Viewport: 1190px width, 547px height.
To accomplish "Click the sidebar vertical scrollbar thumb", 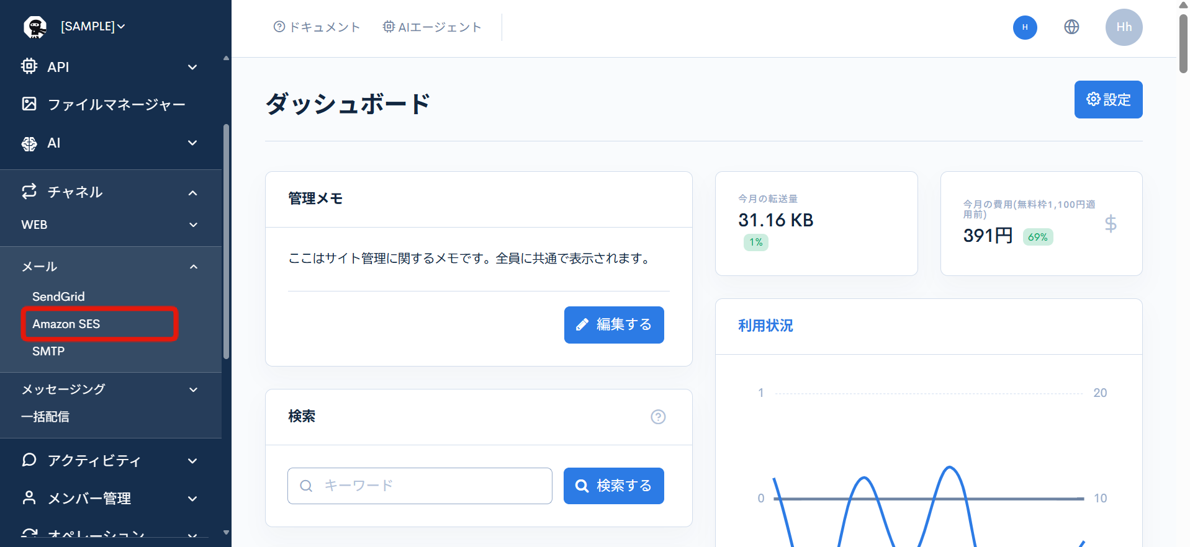I will pos(226,242).
